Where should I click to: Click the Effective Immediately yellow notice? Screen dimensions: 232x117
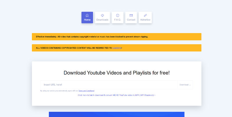click(x=92, y=37)
